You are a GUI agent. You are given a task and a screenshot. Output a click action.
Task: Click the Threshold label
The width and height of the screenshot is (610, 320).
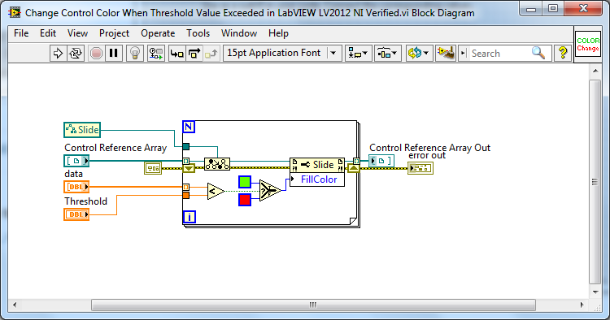(85, 201)
